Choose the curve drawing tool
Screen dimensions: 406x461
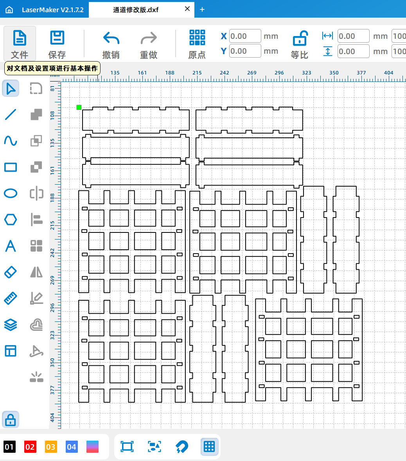pyautogui.click(x=11, y=141)
